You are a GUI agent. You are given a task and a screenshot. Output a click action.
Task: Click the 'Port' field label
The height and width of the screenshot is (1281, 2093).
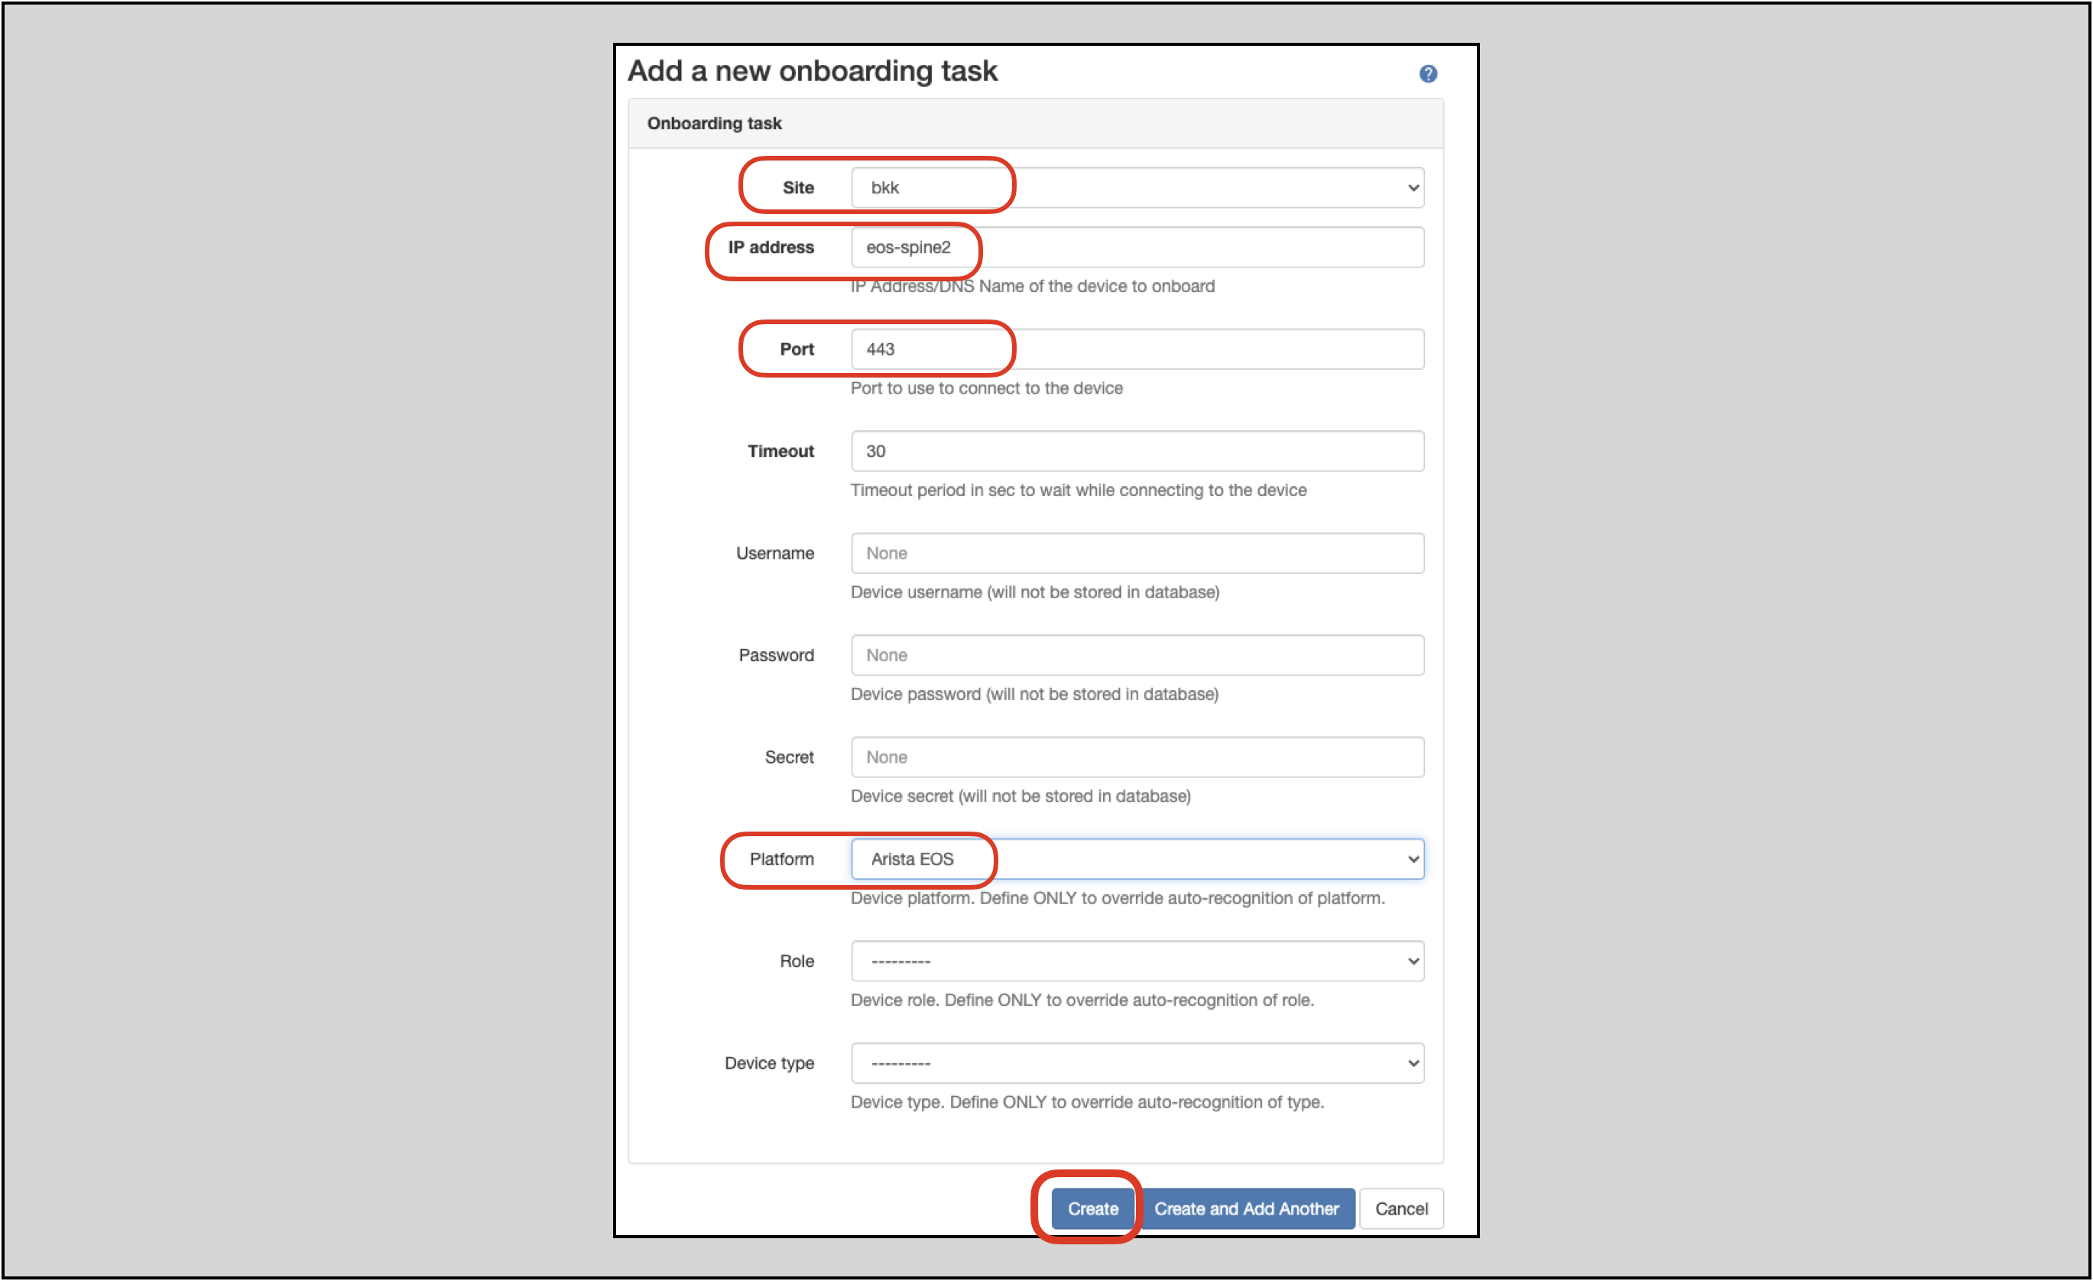(x=797, y=349)
